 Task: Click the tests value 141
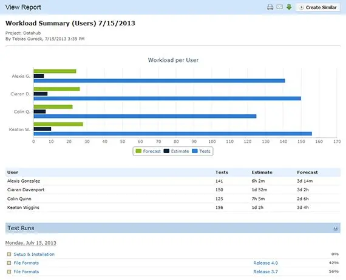[x=219, y=181]
